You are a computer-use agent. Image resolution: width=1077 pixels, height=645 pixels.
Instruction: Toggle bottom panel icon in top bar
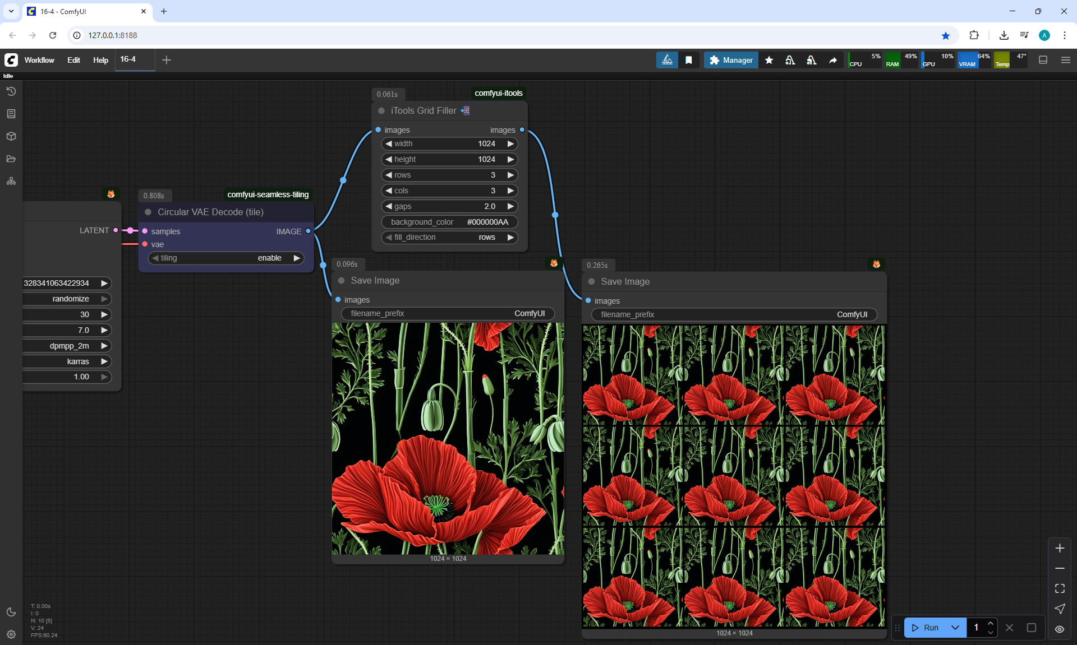click(x=1043, y=60)
